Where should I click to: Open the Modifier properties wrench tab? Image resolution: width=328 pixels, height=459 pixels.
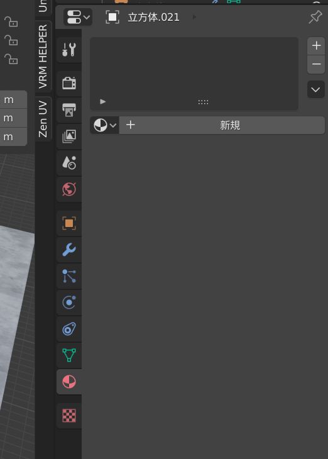(x=69, y=250)
